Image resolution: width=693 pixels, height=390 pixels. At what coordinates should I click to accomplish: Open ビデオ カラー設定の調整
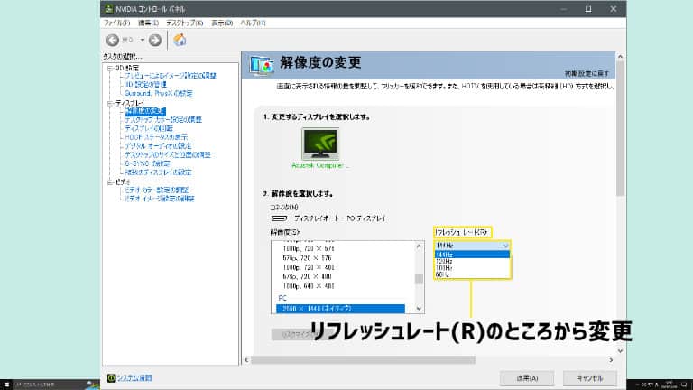click(x=157, y=190)
